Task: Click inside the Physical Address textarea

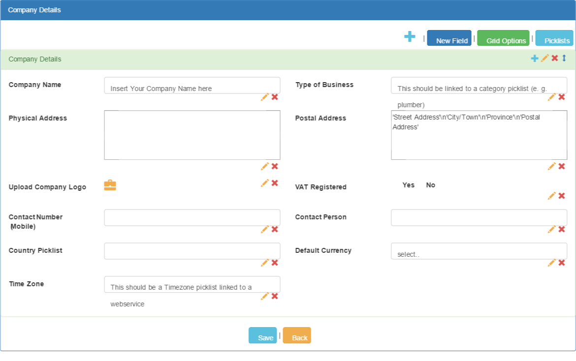Action: pyautogui.click(x=192, y=135)
